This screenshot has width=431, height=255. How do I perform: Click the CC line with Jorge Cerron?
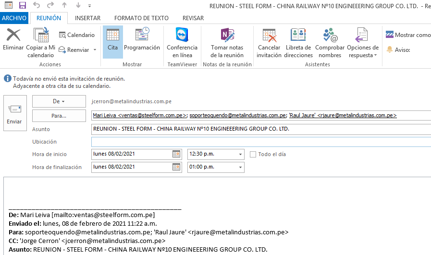[x=87, y=241]
